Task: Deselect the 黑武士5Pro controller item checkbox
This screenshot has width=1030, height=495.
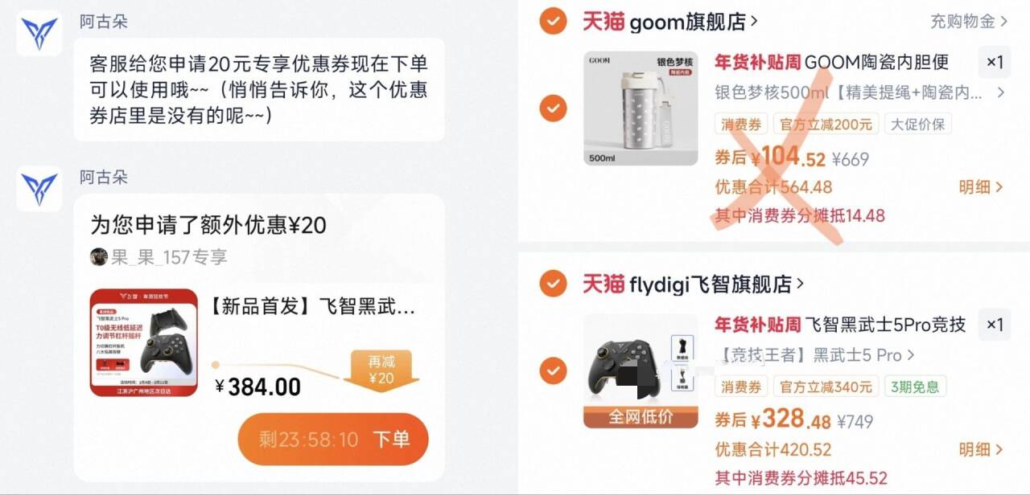Action: 553,370
